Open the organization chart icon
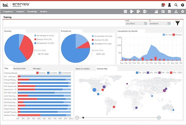The width and height of the screenshot is (186, 125). click(176, 12)
